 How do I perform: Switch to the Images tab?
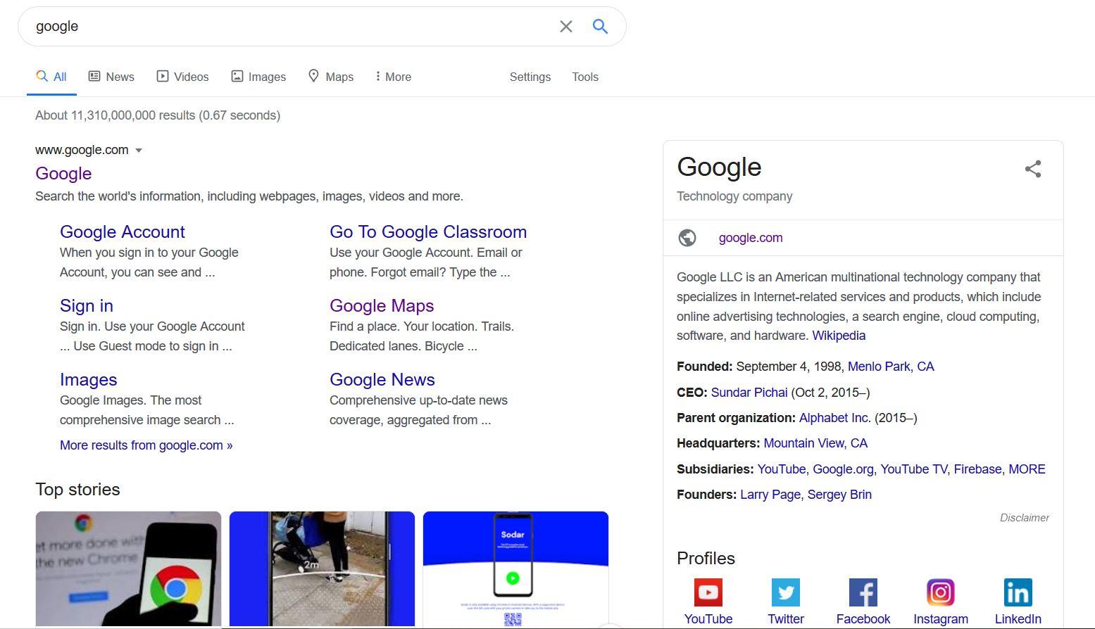click(258, 77)
